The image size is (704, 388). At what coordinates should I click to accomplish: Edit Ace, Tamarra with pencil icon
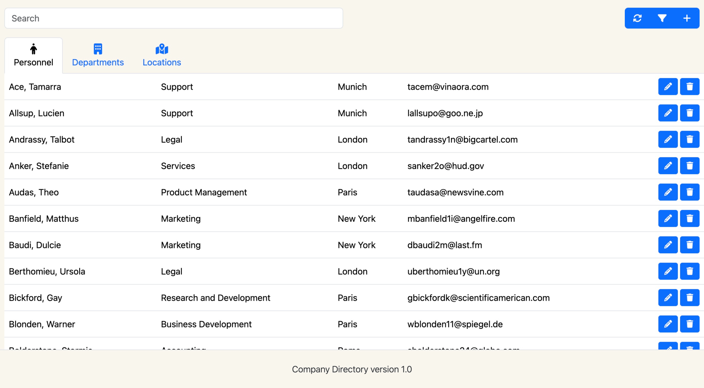pyautogui.click(x=668, y=87)
